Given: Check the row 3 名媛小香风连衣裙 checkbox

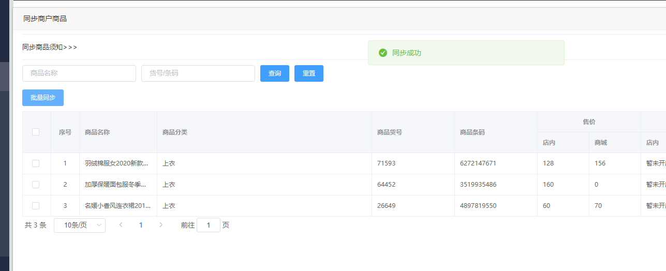Looking at the screenshot, I should point(36,206).
